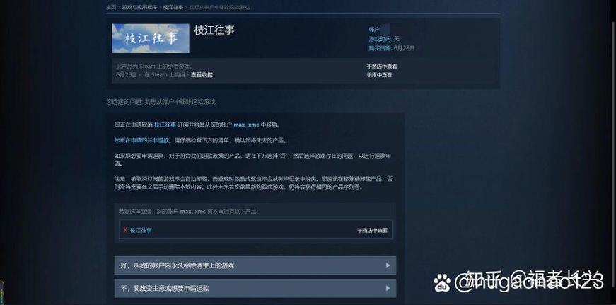Open the 枝江往事 link in the product list row
This screenshot has width=616, height=305.
(x=141, y=230)
